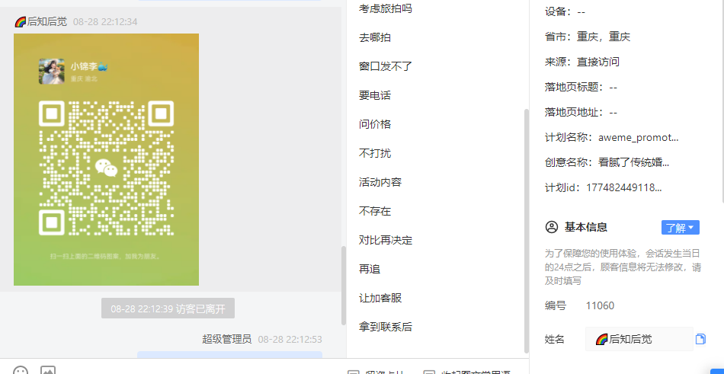
Task: Click the 计划id 177482449118... value
Action: [624, 187]
